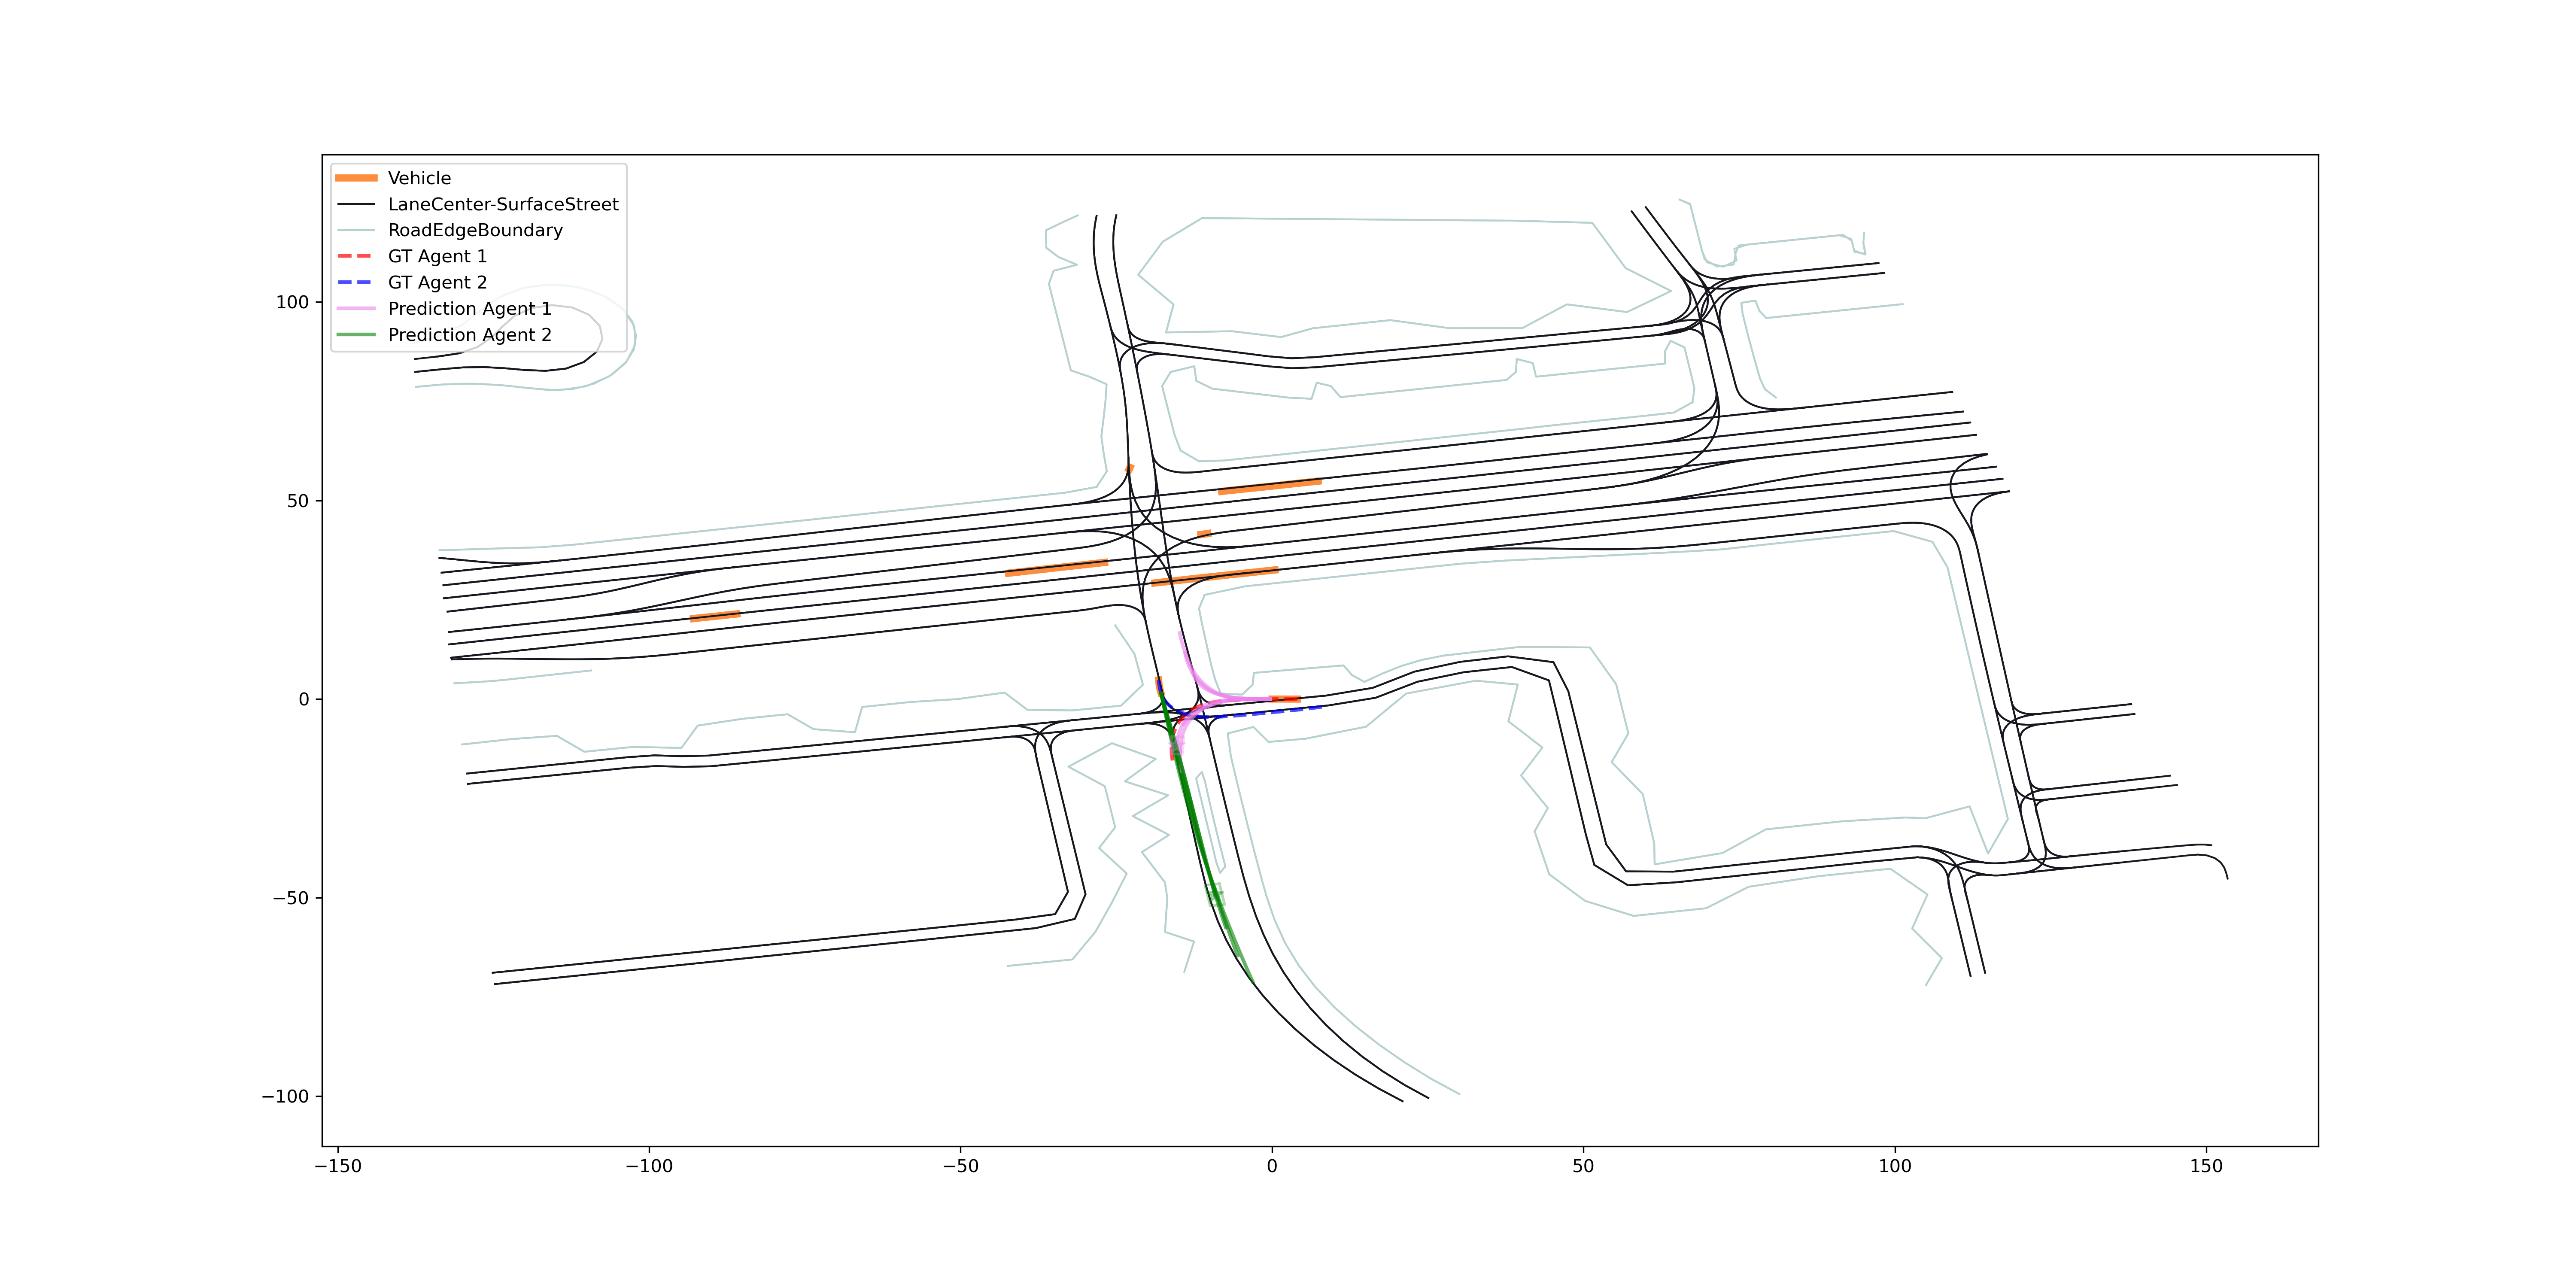Click the y-axis tick label '0'
The image size is (2576, 1288).
click(x=304, y=699)
